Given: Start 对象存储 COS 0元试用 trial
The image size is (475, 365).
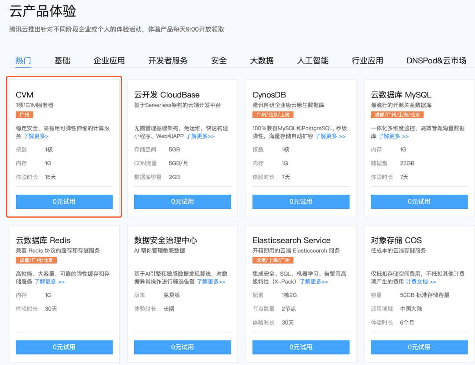Looking at the screenshot, I should pyautogui.click(x=419, y=347).
